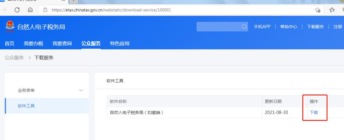Viewport: 344px width, 140px height.
Task: Open the favorites list icon
Action: [x=332, y=10]
